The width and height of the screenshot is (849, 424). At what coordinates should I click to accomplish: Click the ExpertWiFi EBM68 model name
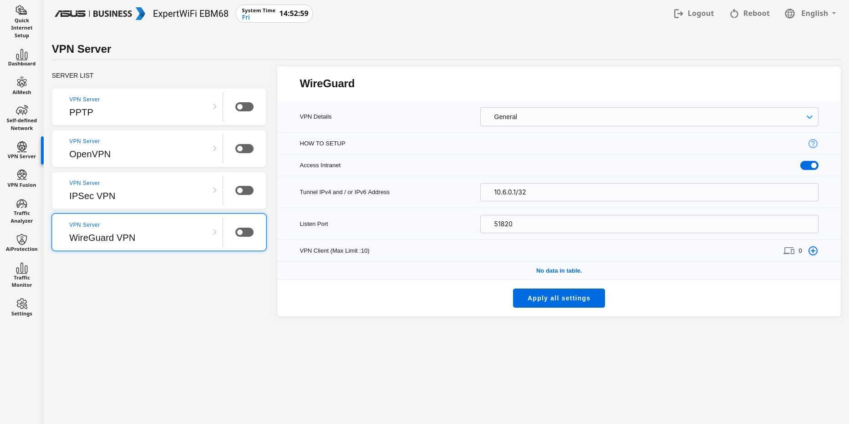[x=191, y=14]
